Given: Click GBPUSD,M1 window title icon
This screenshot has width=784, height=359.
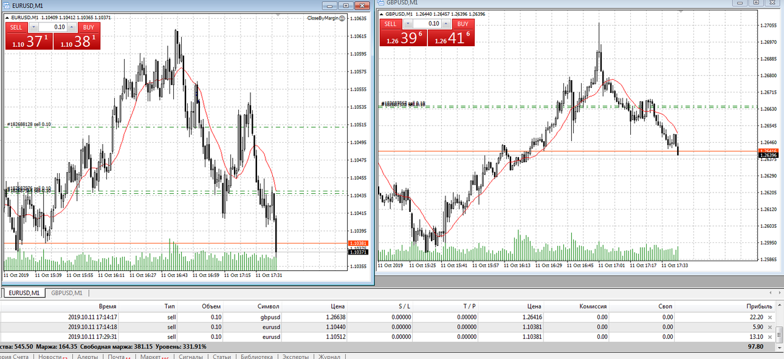Looking at the screenshot, I should point(381,2).
